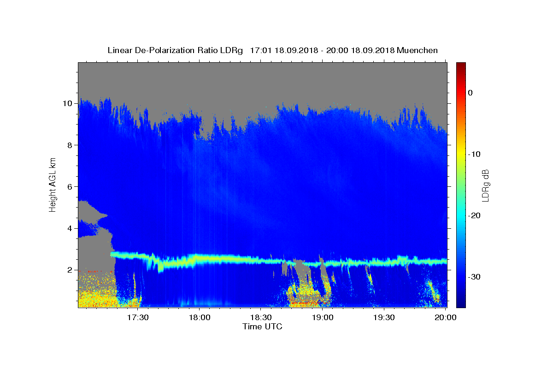Image resolution: width=553 pixels, height=369 pixels.
Task: Click the colorbar value -20
Action: (475, 215)
